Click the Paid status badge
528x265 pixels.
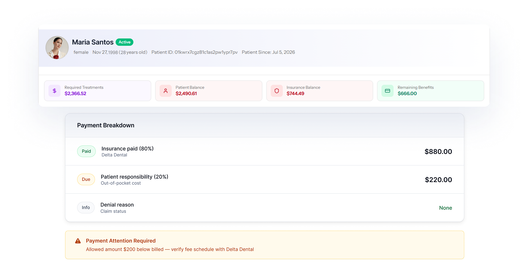tap(86, 151)
